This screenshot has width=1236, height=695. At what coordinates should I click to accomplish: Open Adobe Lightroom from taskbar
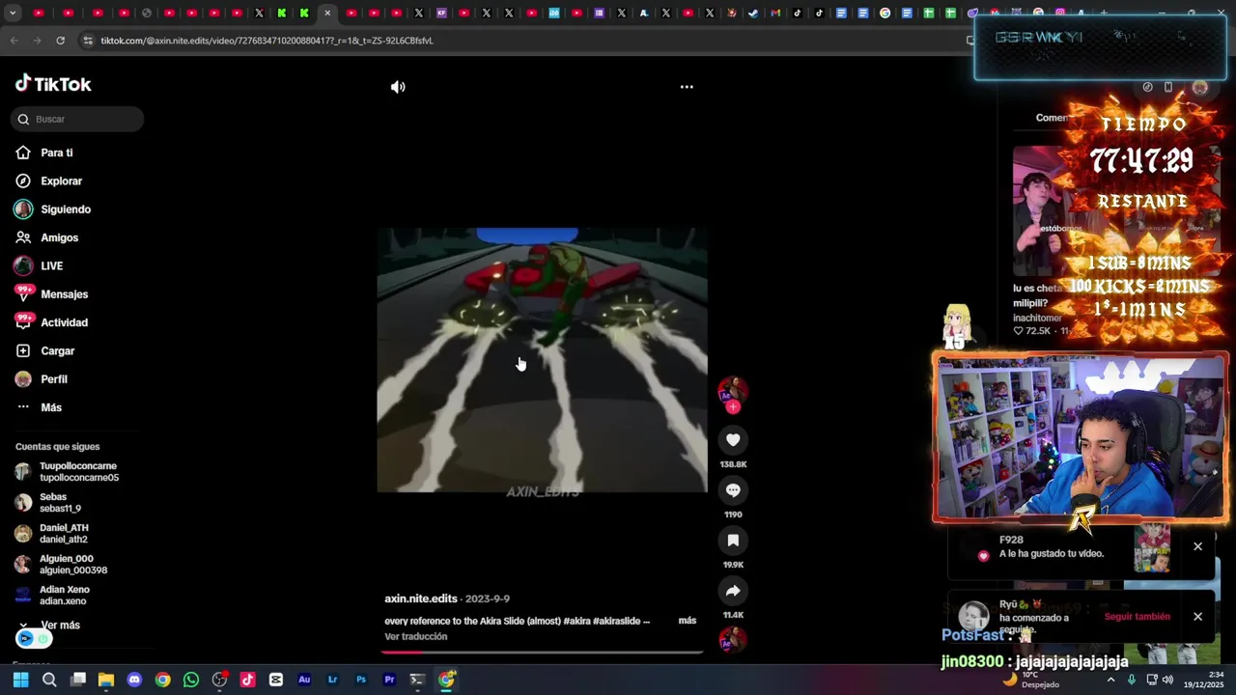coord(332,680)
